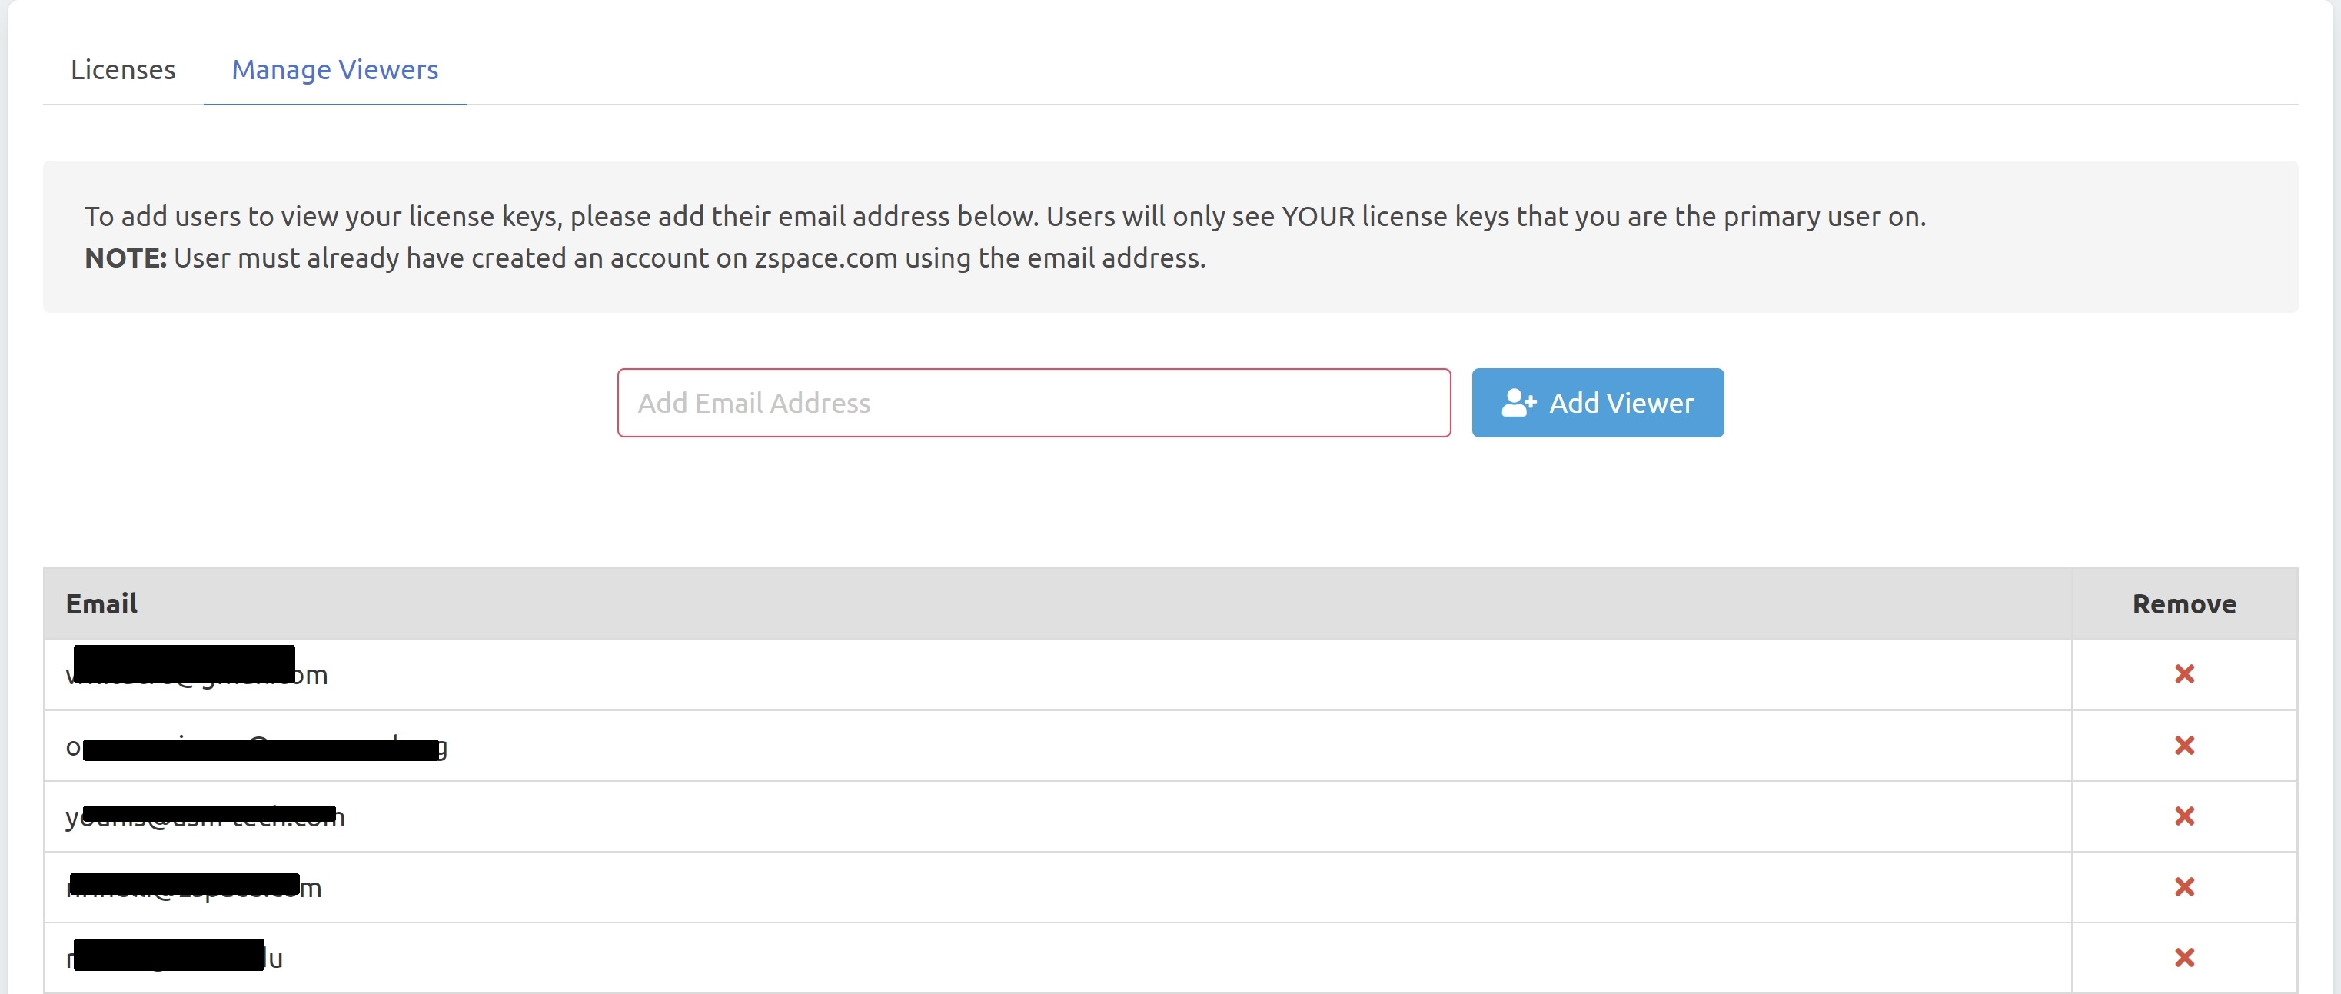Viewport: 2341px width, 994px height.
Task: Click the red X in the top table row
Action: pos(2185,673)
